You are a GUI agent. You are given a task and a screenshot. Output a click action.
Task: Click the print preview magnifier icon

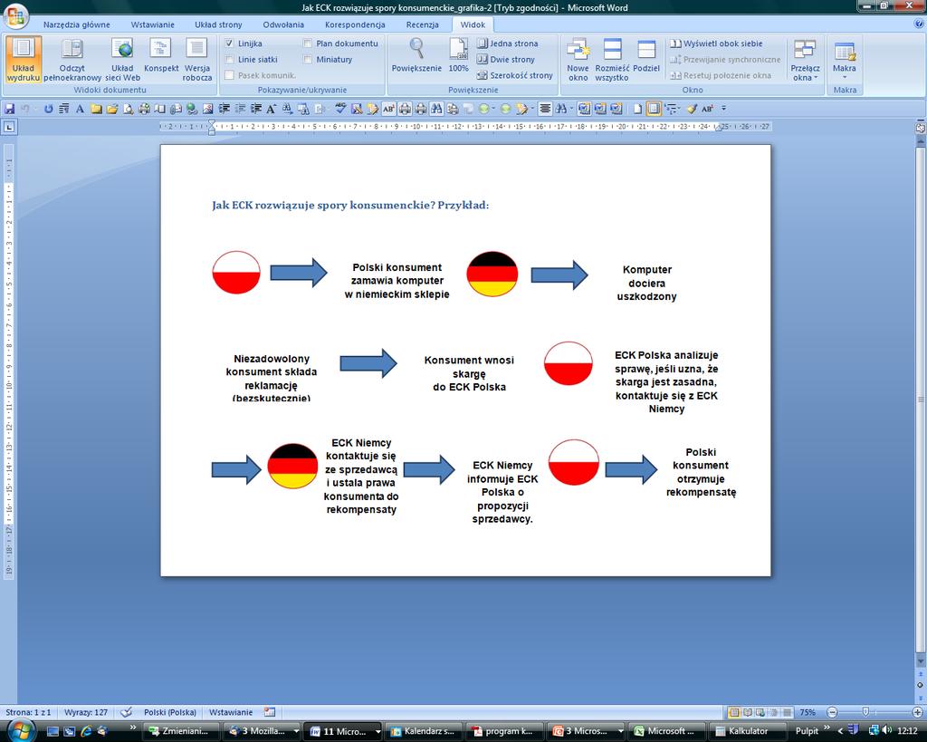coord(128,109)
